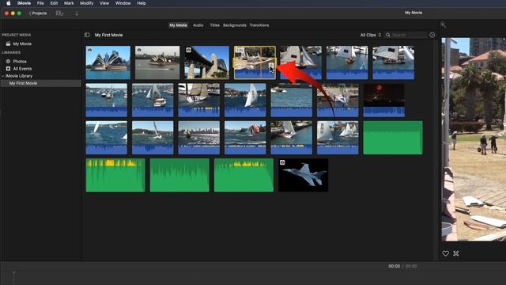The width and height of the screenshot is (506, 285).
Task: Select the distant Opera House harbor photo
Action: tap(157, 63)
